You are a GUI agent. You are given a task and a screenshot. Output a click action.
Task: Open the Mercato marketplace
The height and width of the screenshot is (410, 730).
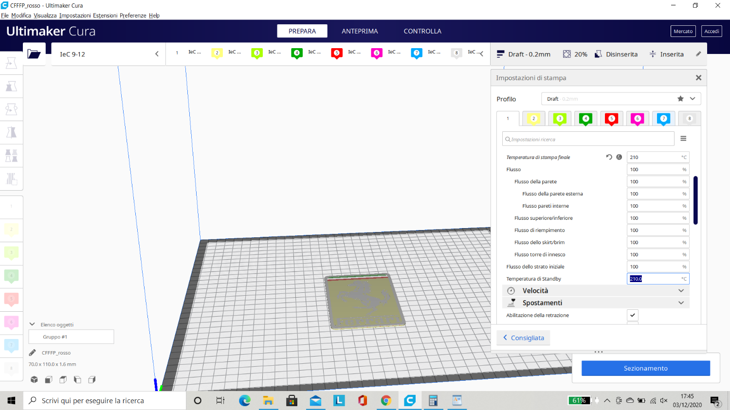[x=683, y=31]
